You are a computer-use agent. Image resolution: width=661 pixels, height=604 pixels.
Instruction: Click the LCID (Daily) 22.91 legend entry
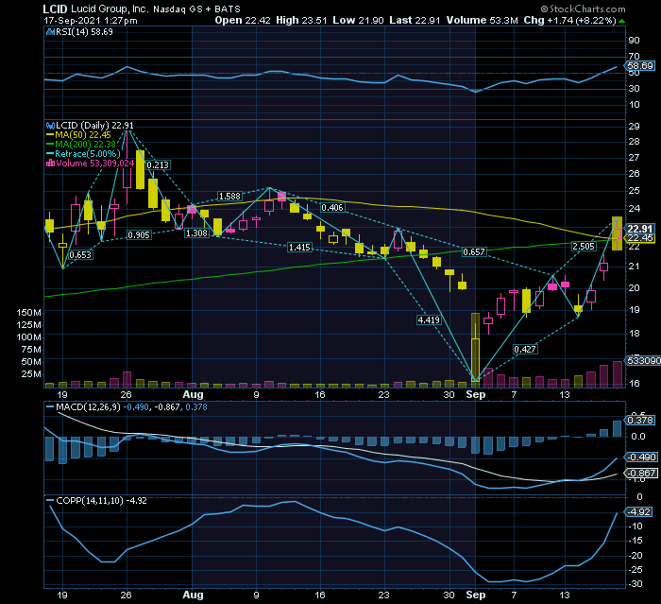pyautogui.click(x=91, y=126)
